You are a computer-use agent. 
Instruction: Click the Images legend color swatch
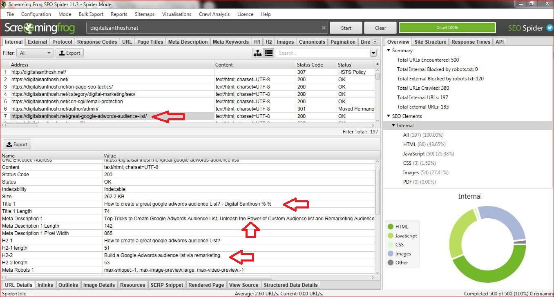coord(390,254)
